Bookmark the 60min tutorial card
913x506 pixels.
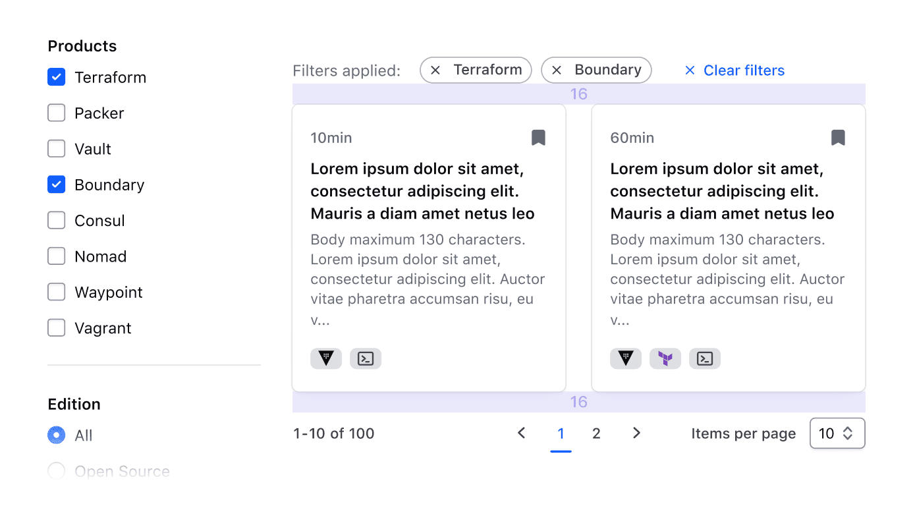click(x=838, y=137)
